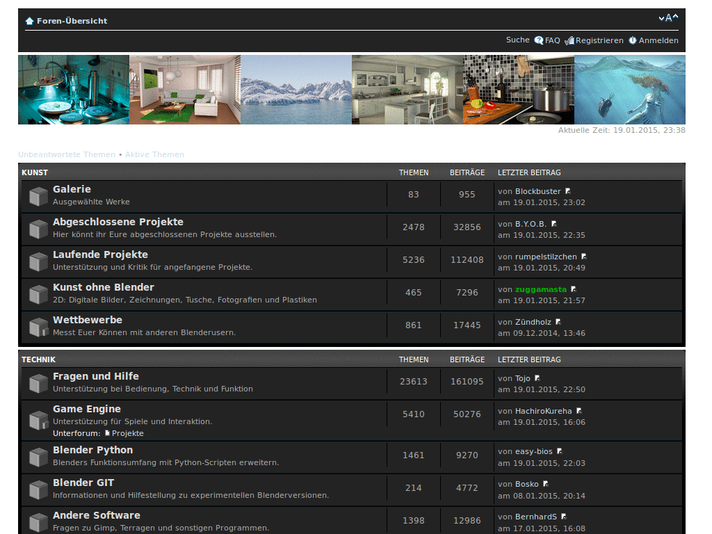Go to Registrieren
The height and width of the screenshot is (534, 712).
(x=599, y=40)
